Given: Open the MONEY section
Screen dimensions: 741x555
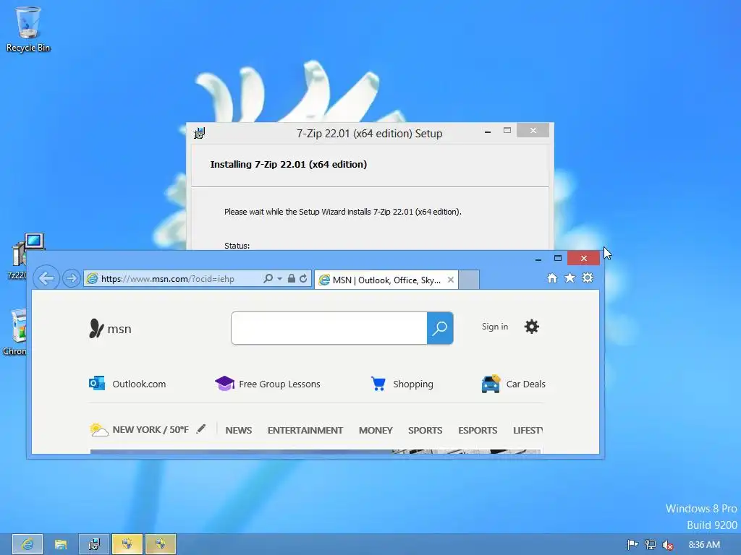Looking at the screenshot, I should click(376, 431).
